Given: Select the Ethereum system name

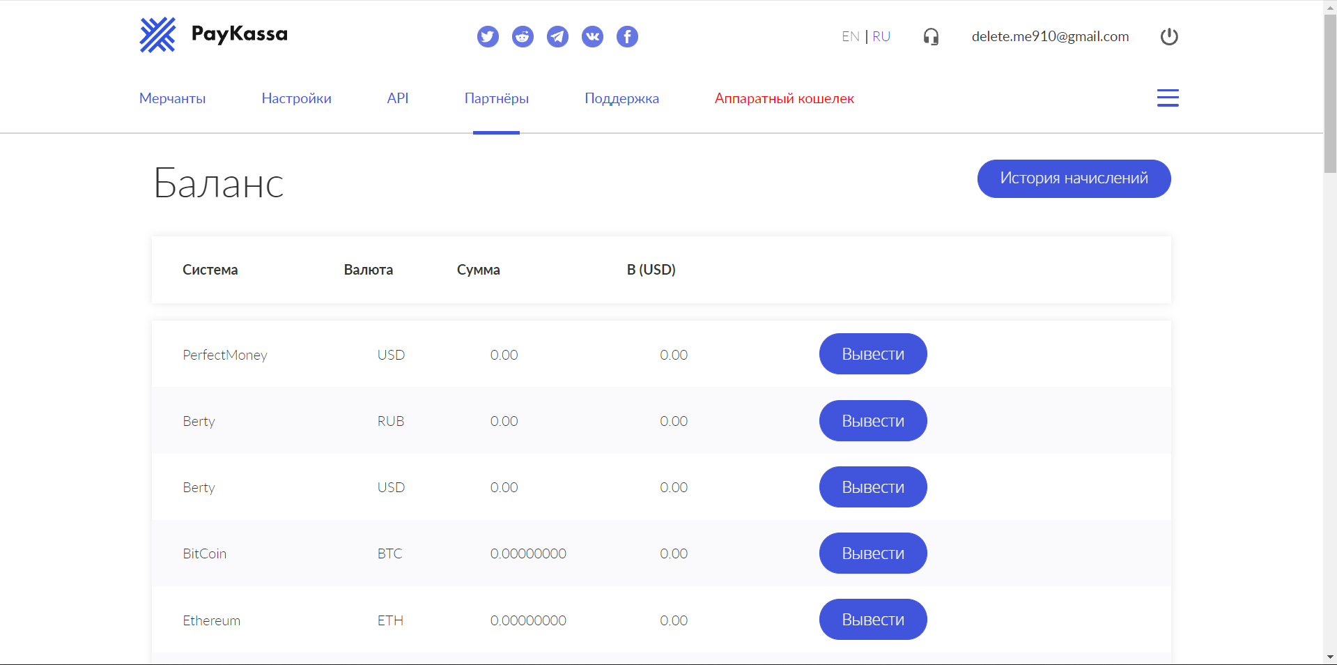Looking at the screenshot, I should pyautogui.click(x=211, y=620).
